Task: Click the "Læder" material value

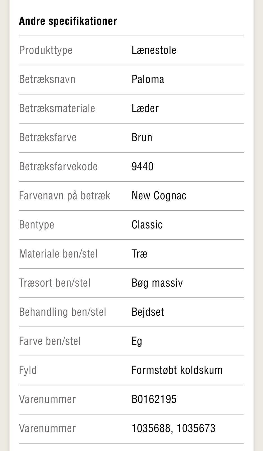Action: [x=145, y=108]
